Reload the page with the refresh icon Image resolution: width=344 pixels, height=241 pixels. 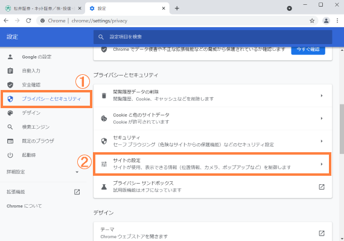tap(28, 21)
